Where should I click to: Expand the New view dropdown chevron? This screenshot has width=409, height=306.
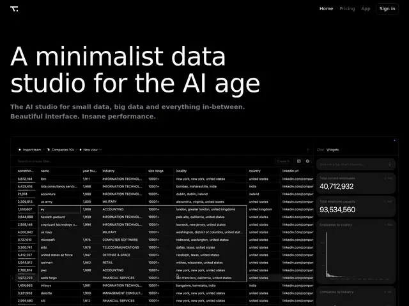100,150
